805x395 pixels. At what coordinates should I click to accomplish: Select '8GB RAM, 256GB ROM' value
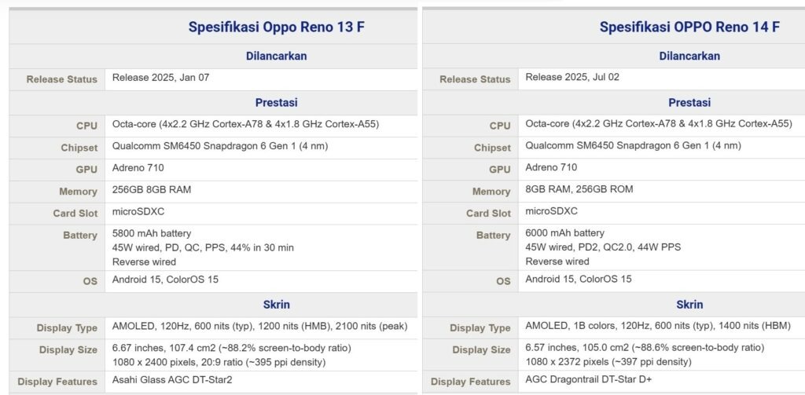(579, 189)
